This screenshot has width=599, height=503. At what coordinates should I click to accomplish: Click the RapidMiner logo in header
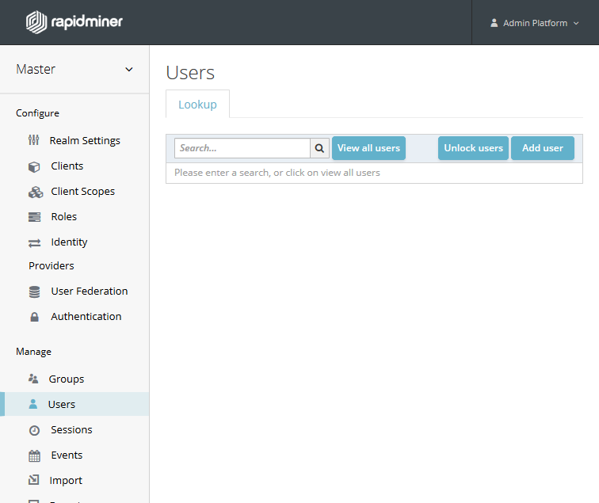74,22
